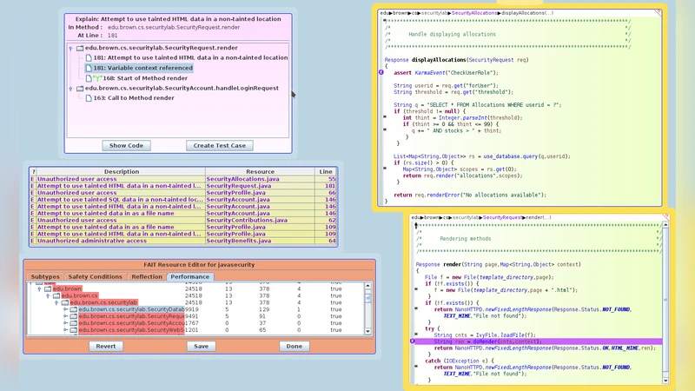Click the Create Test Case button
Viewport: 695px width, 391px height.
[x=220, y=145]
